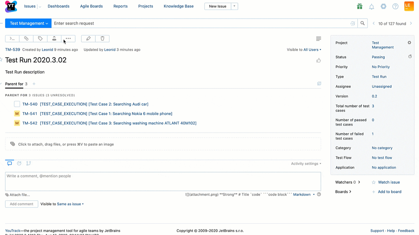Click the assign user toolbar icon

click(54, 39)
